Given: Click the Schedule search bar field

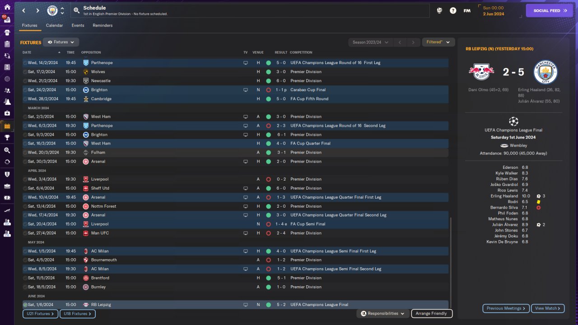Looking at the screenshot, I should point(251,10).
